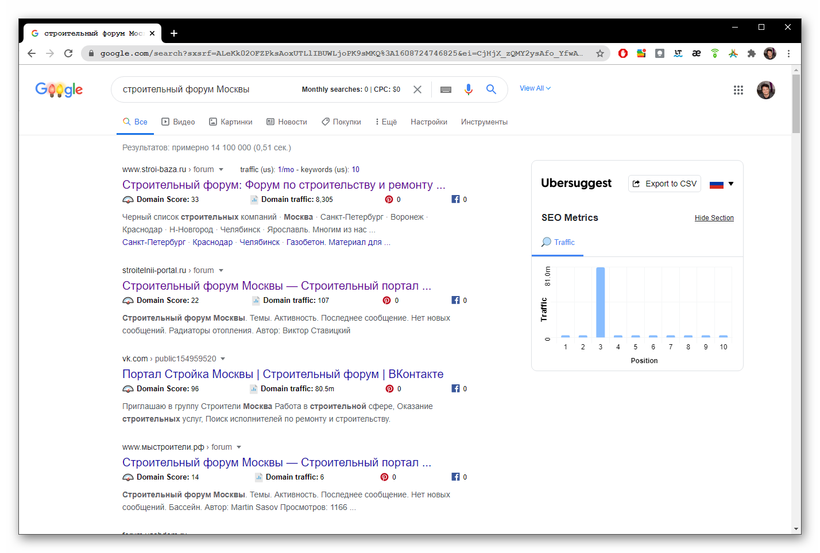Click the Google holiday logo
The width and height of the screenshot is (820, 553).
click(59, 89)
